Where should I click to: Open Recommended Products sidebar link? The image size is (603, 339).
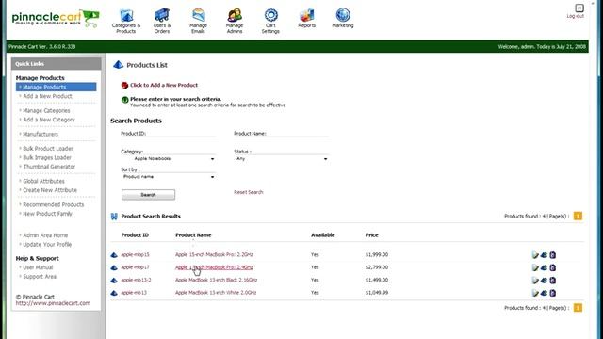(x=54, y=204)
